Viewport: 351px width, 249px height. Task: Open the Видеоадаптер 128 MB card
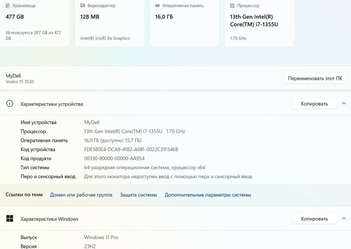pyautogui.click(x=110, y=23)
